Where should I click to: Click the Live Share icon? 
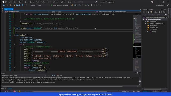[157, 5]
